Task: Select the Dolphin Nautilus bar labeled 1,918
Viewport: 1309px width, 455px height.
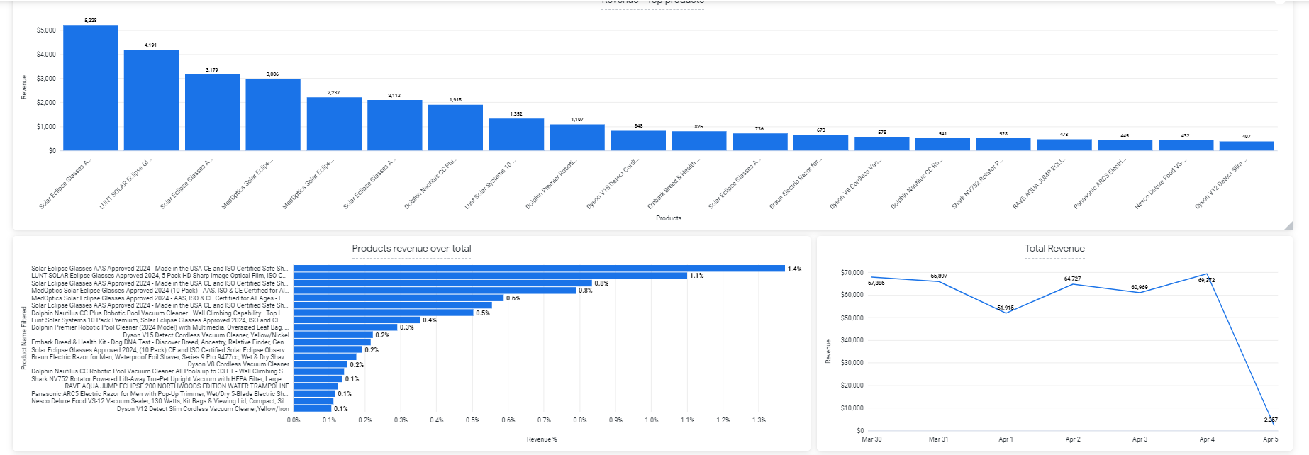Action: click(x=455, y=128)
